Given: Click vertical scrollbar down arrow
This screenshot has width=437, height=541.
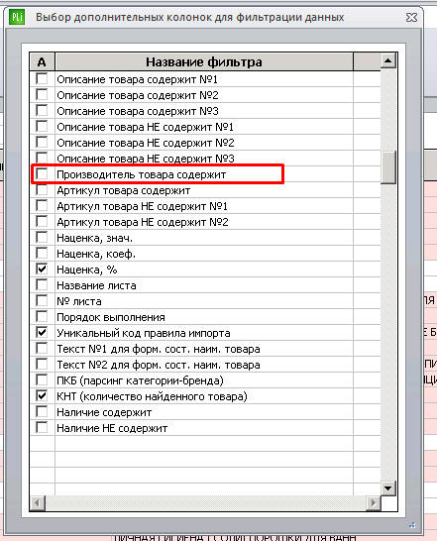Looking at the screenshot, I should 388,488.
